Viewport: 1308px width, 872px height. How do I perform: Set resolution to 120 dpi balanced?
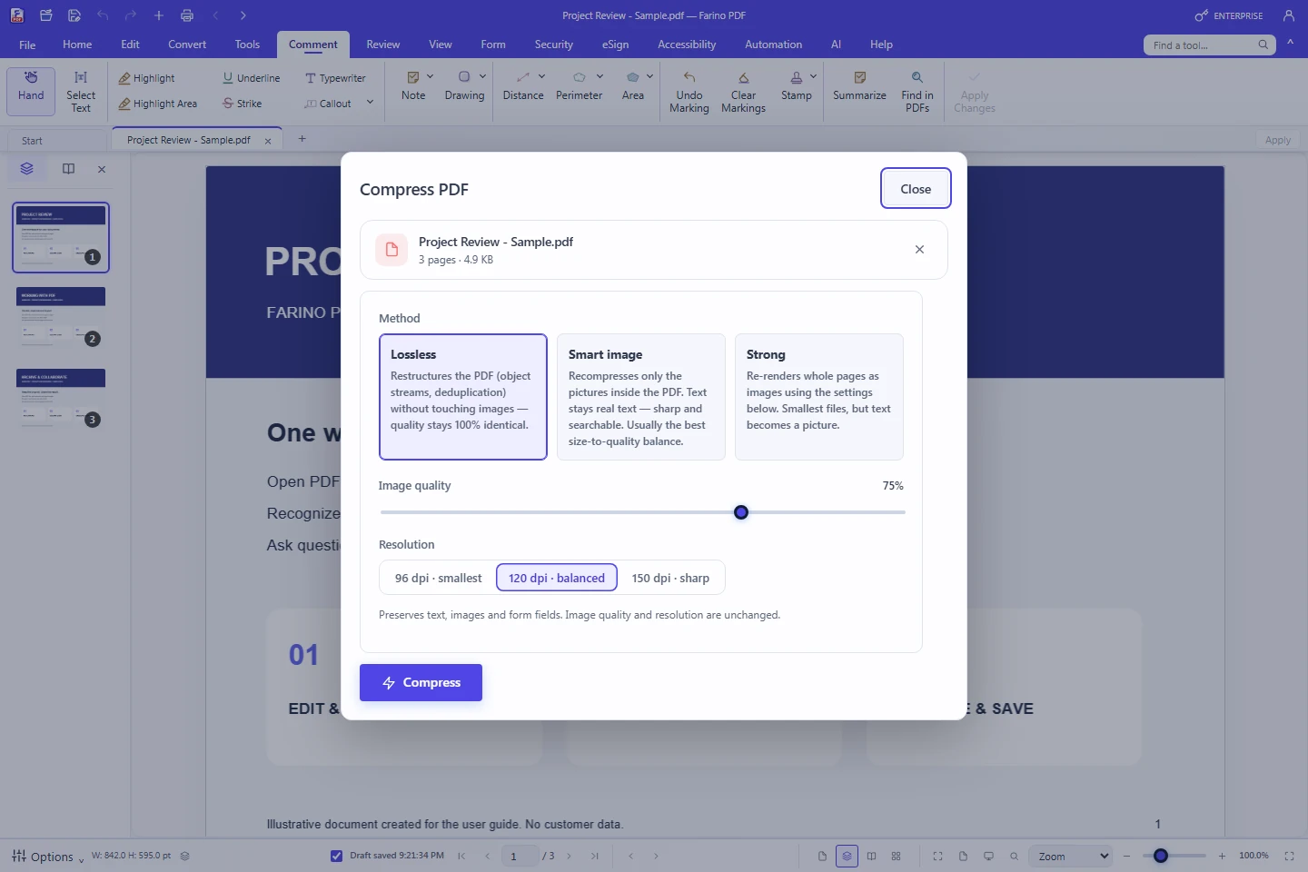(x=557, y=578)
